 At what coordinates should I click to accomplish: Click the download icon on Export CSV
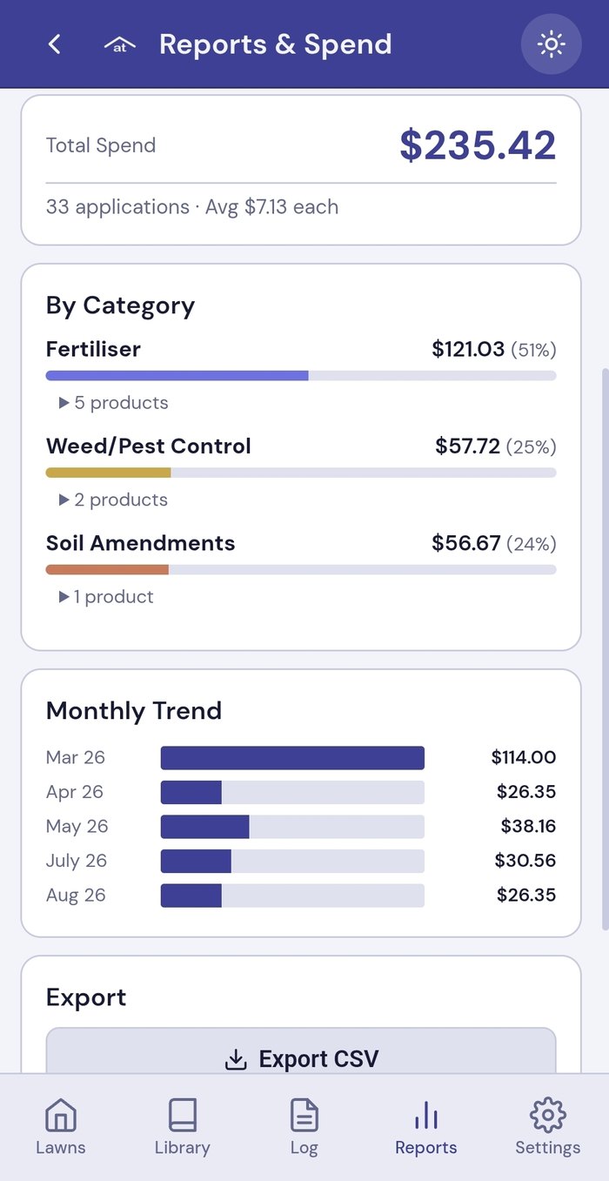pyautogui.click(x=236, y=1059)
